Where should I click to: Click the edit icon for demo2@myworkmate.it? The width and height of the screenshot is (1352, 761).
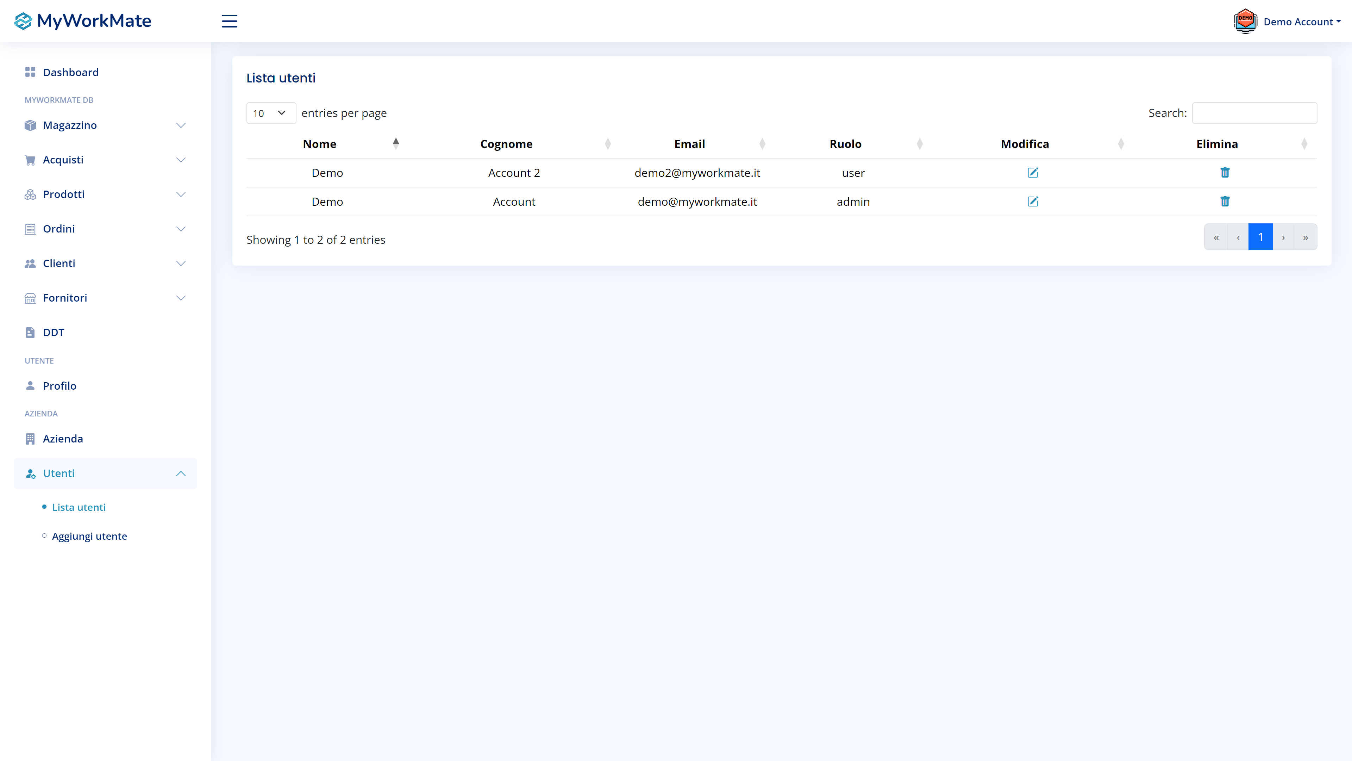[1032, 172]
